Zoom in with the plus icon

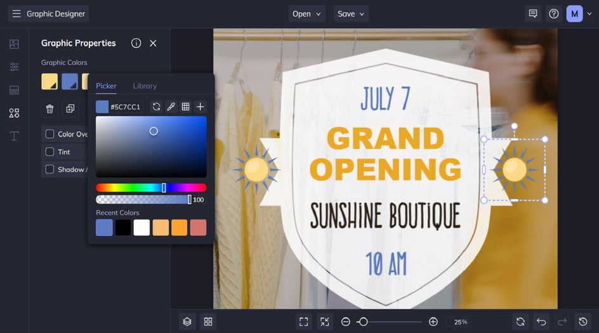pyautogui.click(x=433, y=322)
